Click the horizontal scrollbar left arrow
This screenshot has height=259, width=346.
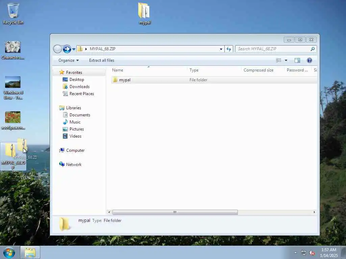pos(109,212)
